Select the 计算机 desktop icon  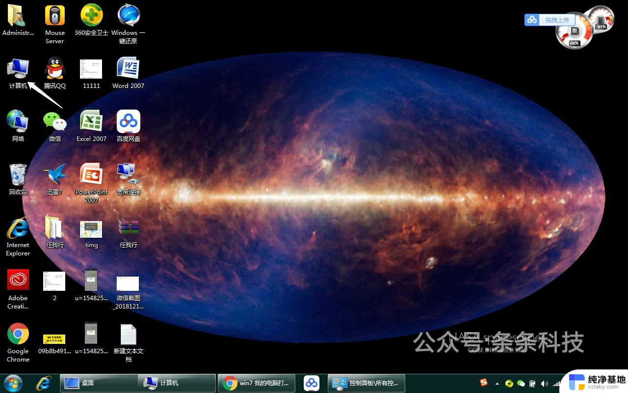pos(18,74)
